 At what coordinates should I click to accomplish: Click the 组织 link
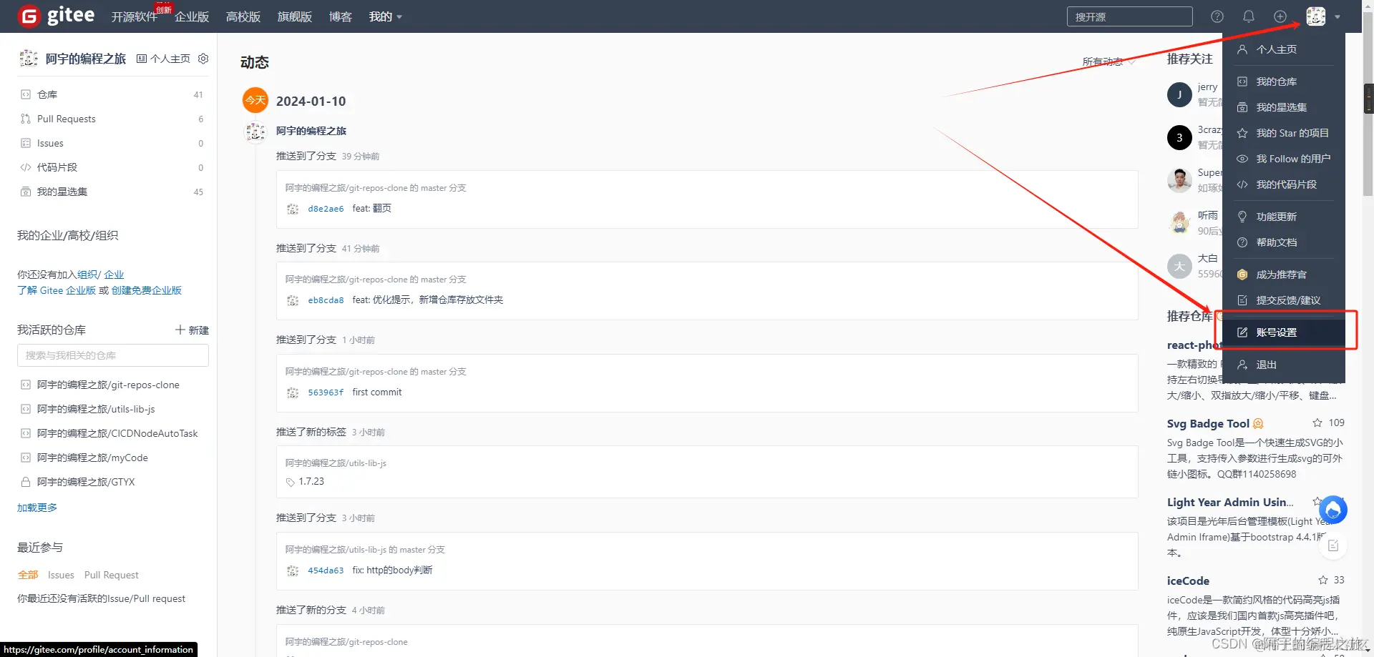tap(88, 275)
